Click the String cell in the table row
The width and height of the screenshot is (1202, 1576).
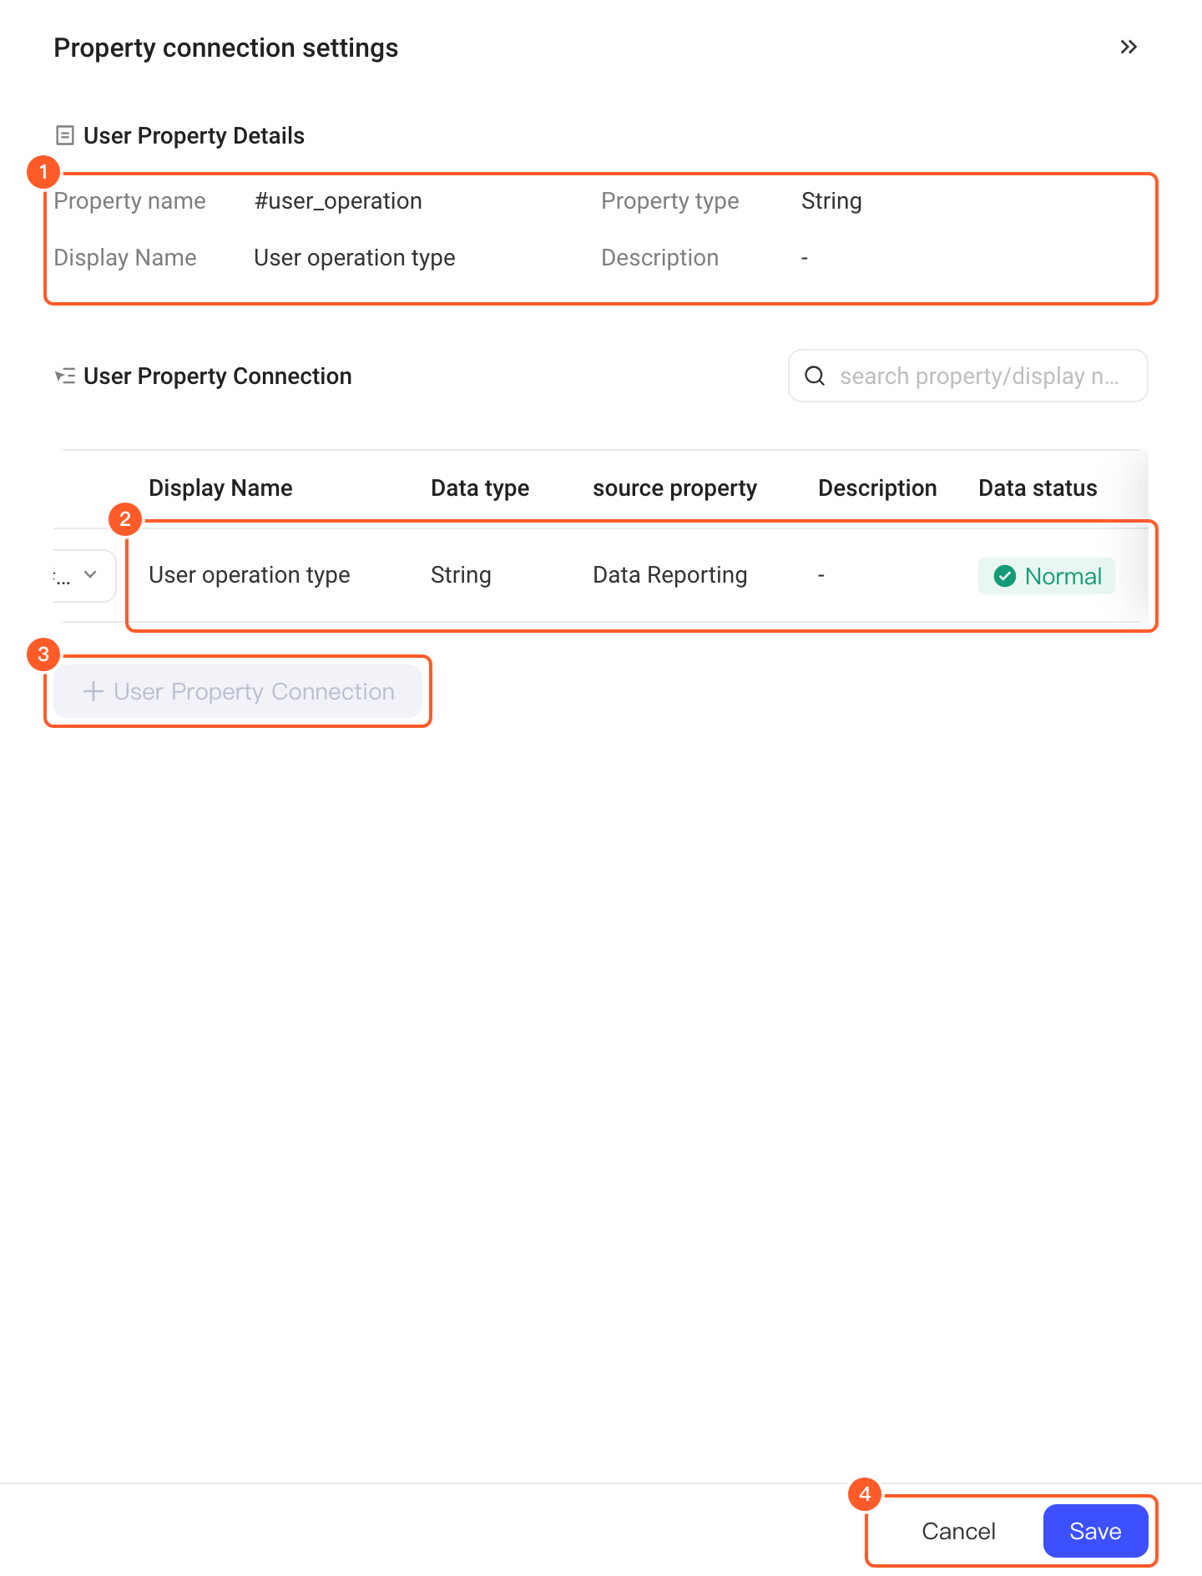[x=461, y=575]
